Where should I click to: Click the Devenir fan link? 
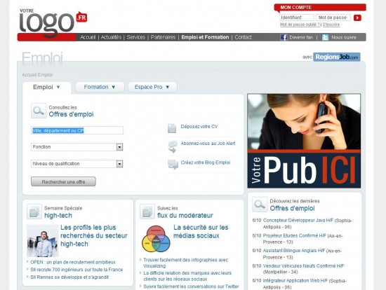[301, 37]
